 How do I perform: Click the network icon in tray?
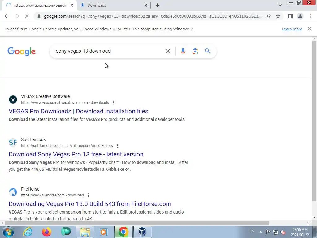point(275,232)
